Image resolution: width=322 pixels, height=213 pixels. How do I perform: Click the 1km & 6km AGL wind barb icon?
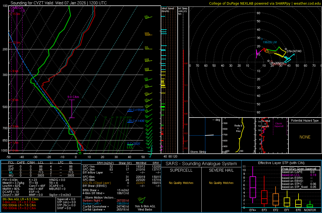tap(142, 200)
